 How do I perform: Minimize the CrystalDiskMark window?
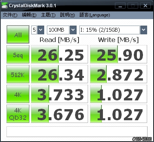(x=120, y=6)
